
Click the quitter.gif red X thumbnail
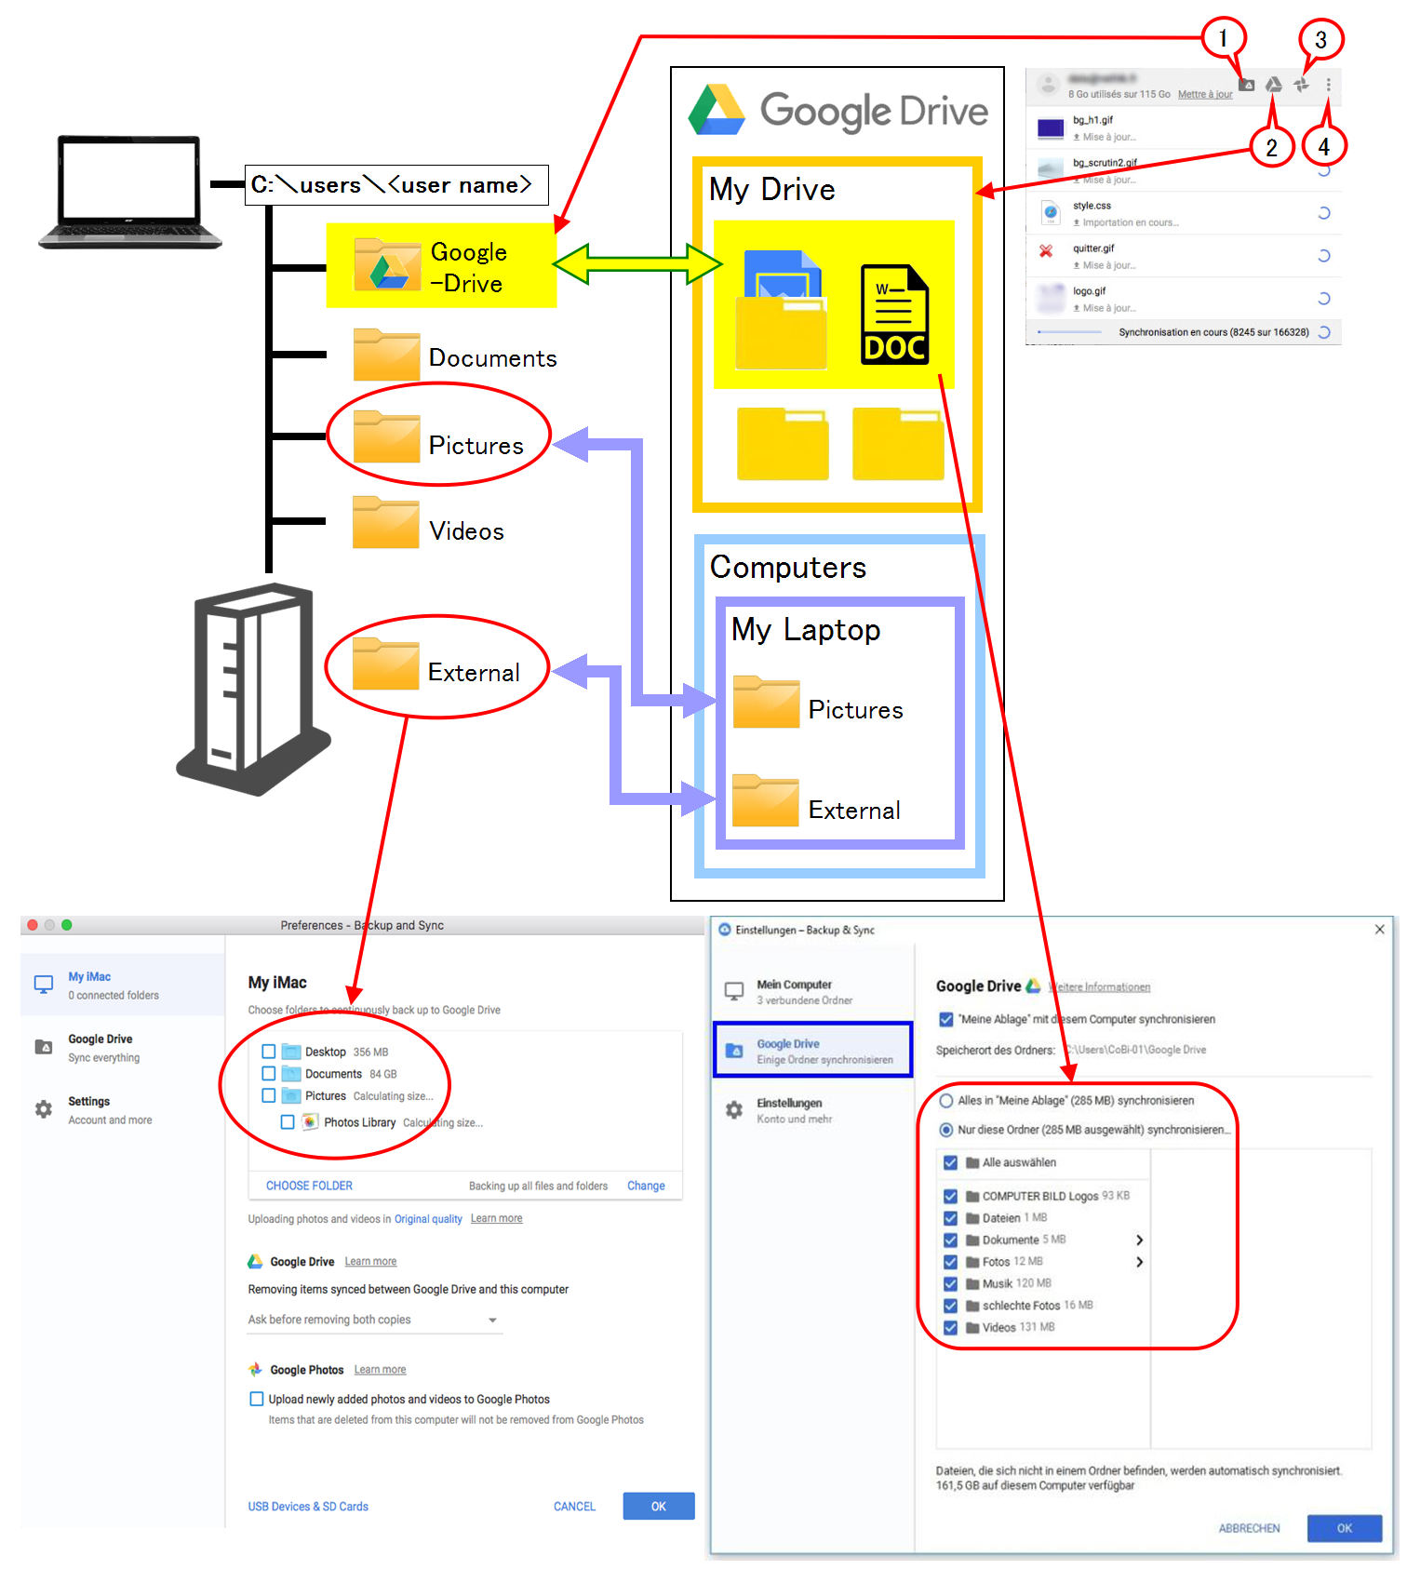(x=1046, y=251)
